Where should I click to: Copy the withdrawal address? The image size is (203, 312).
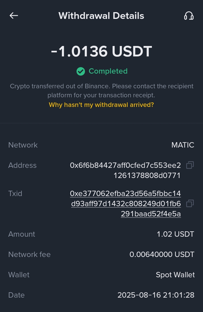(x=190, y=165)
